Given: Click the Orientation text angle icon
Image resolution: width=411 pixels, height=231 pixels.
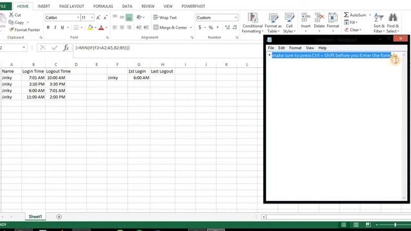Looking at the screenshot, I should point(139,17).
